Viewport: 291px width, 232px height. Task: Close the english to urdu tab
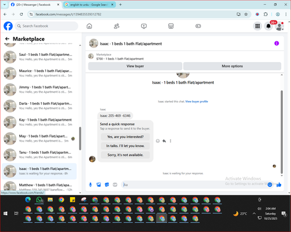pyautogui.click(x=112, y=5)
